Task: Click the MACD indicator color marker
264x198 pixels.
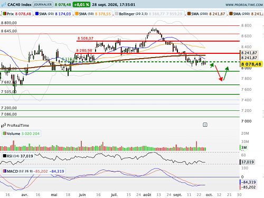Action: coord(4,171)
